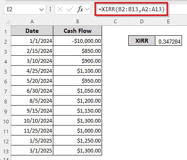The width and height of the screenshot is (187, 160).
Task: Select the $850.00 cash flow cell
Action: coord(77,51)
